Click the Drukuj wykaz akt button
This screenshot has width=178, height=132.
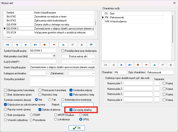pos(78,56)
